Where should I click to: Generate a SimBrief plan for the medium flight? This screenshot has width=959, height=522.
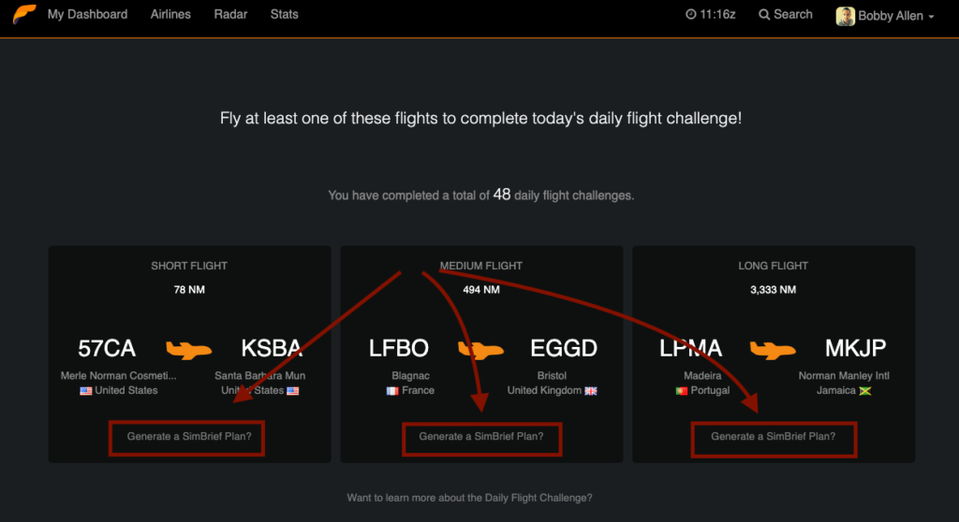(x=481, y=437)
